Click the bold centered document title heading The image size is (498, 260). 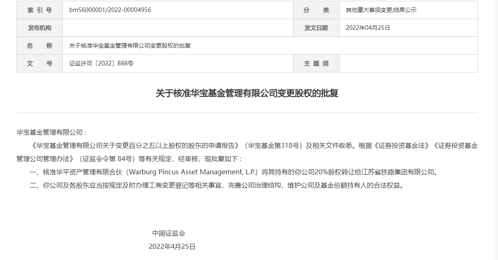point(247,93)
